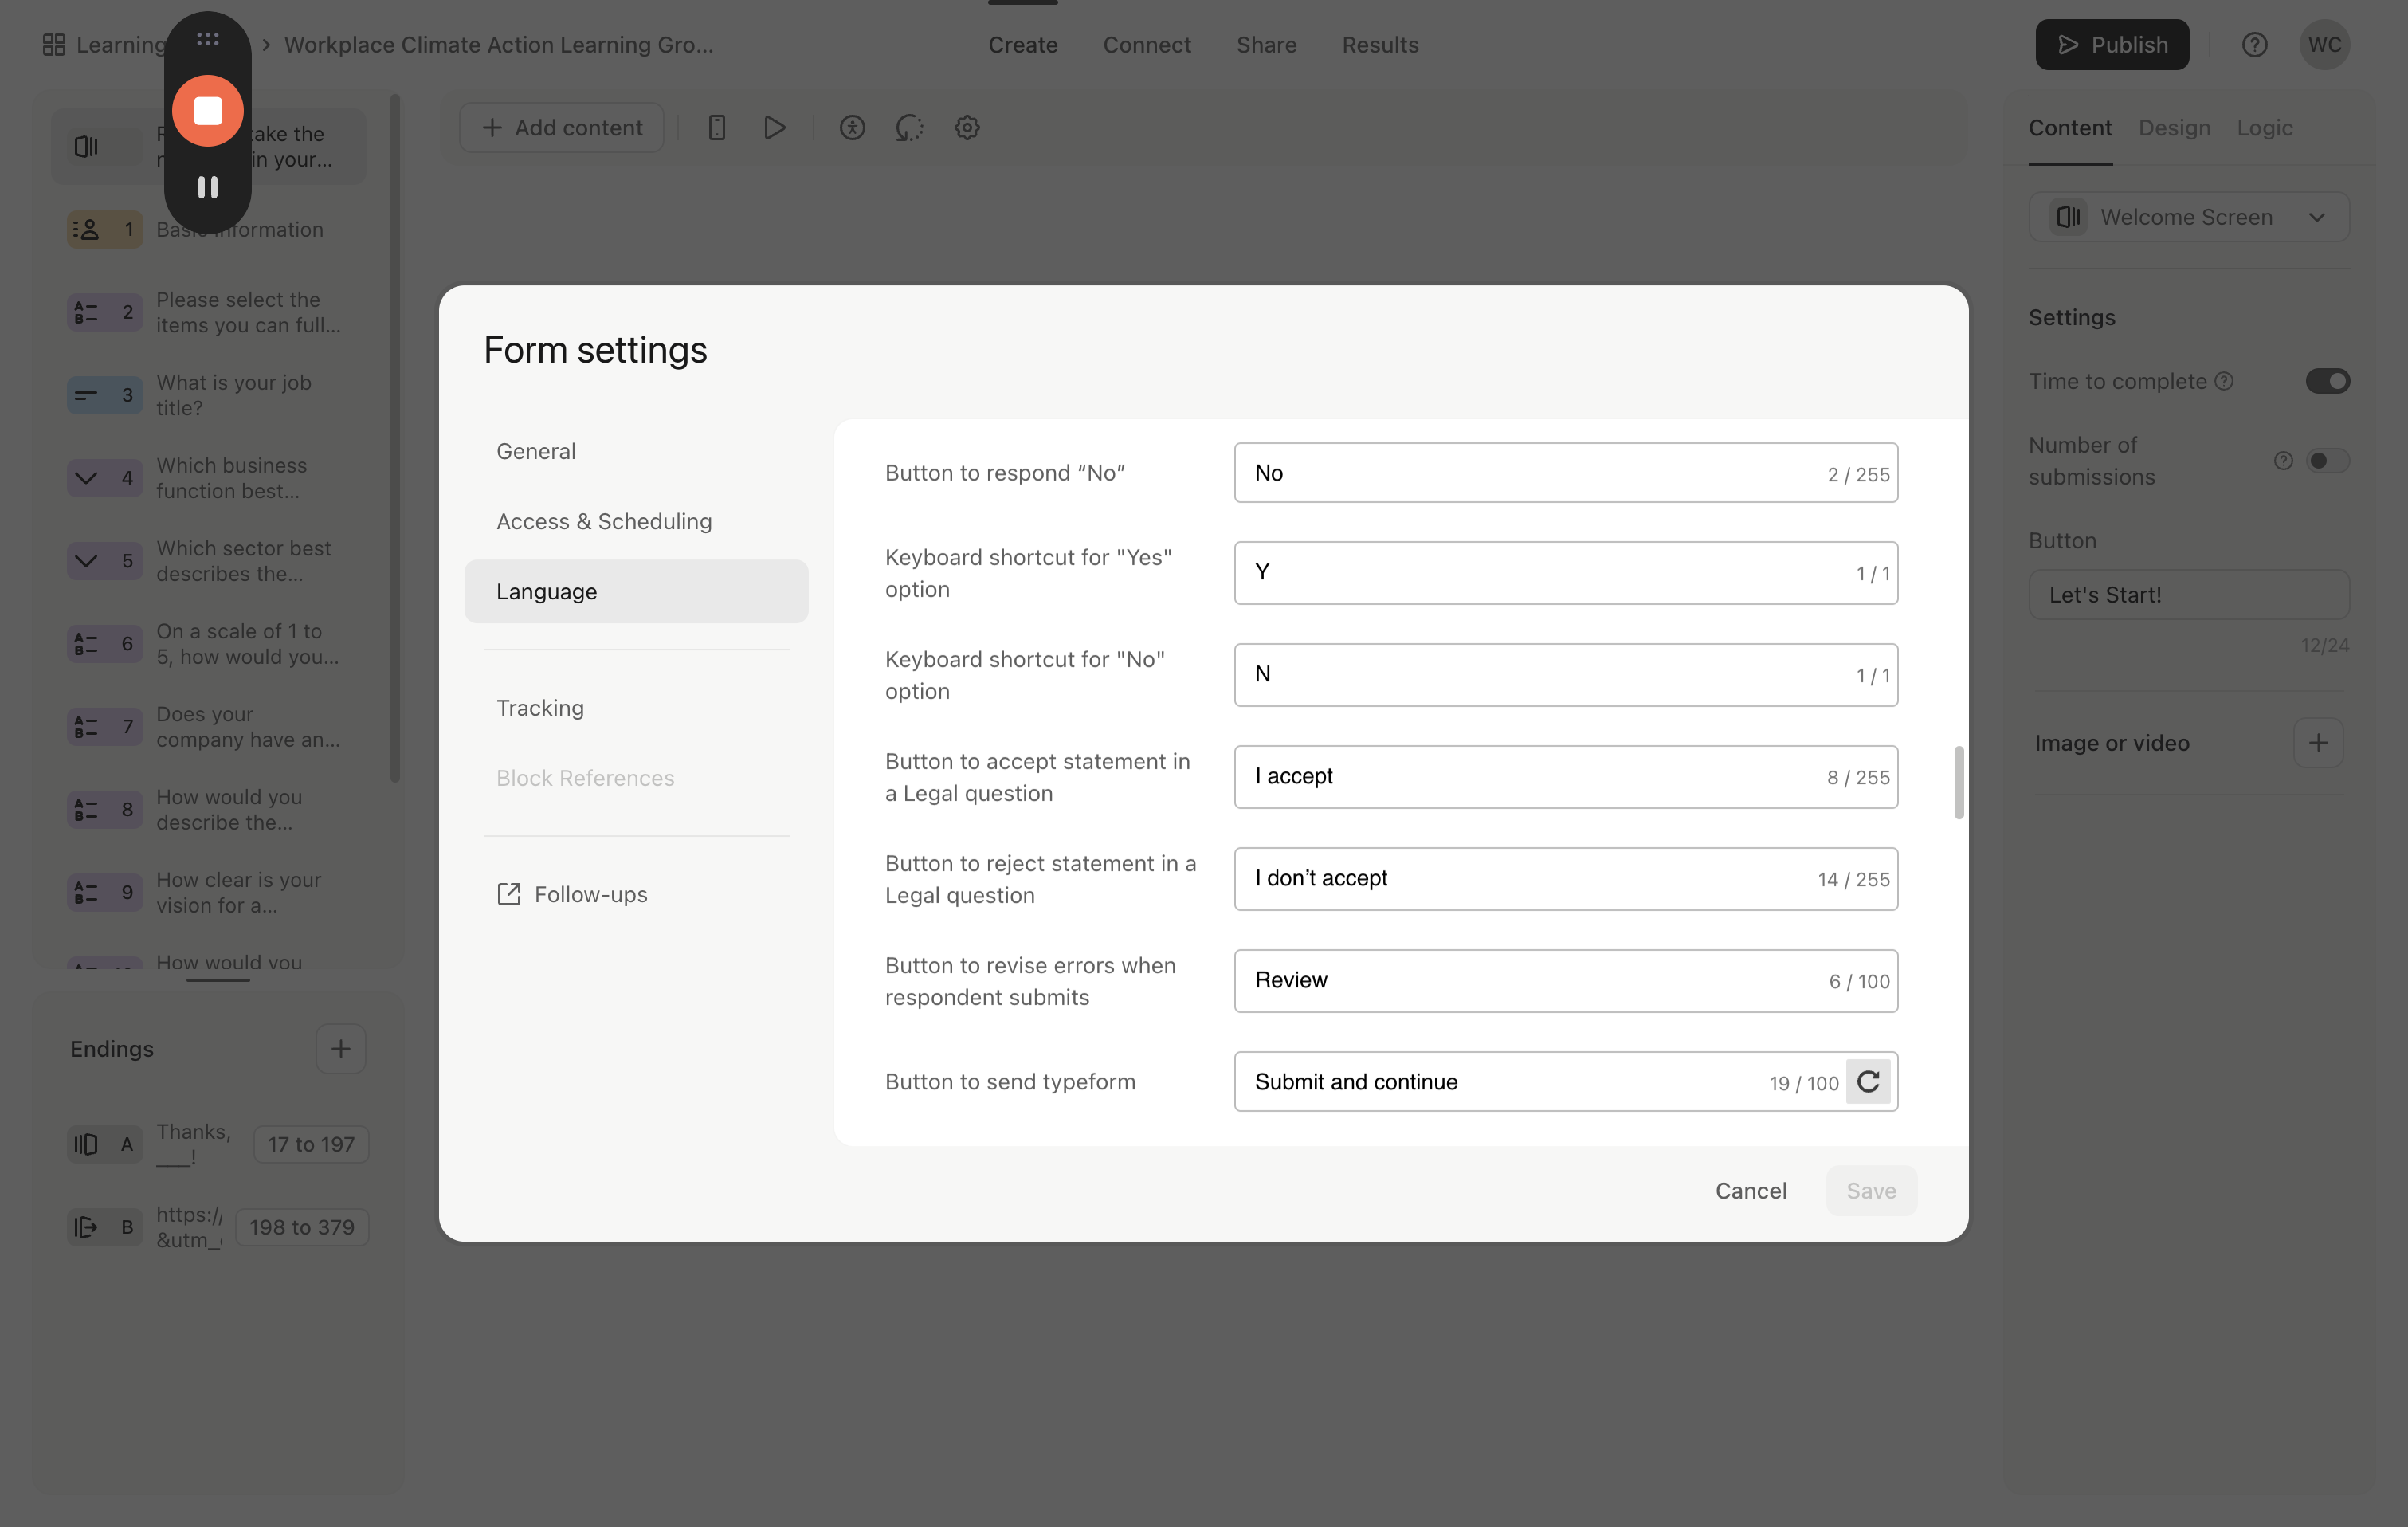The height and width of the screenshot is (1527, 2408).
Task: Click the Language settings scrollbar
Action: pyautogui.click(x=1958, y=782)
